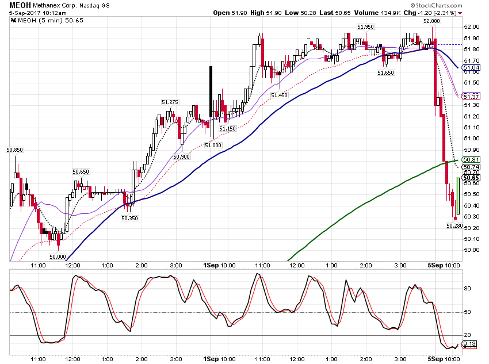Click the 51.450 price annotation

pyautogui.click(x=279, y=95)
